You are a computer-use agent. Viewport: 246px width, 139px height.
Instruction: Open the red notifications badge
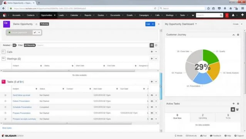[227, 15]
